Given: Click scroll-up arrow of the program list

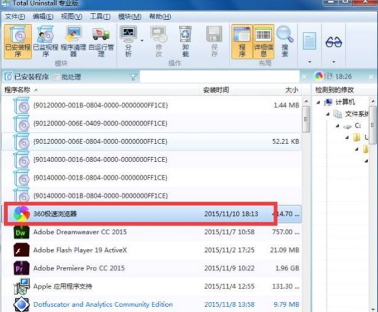Looking at the screenshot, I should coord(306,101).
